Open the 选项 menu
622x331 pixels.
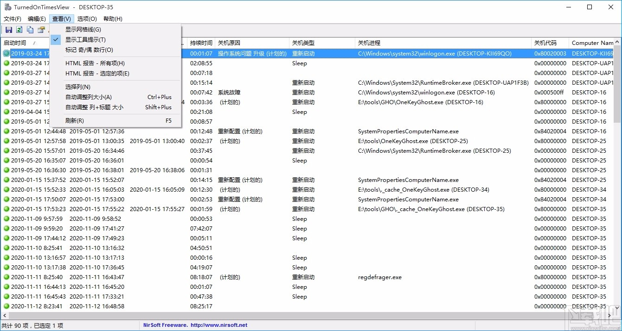86,19
